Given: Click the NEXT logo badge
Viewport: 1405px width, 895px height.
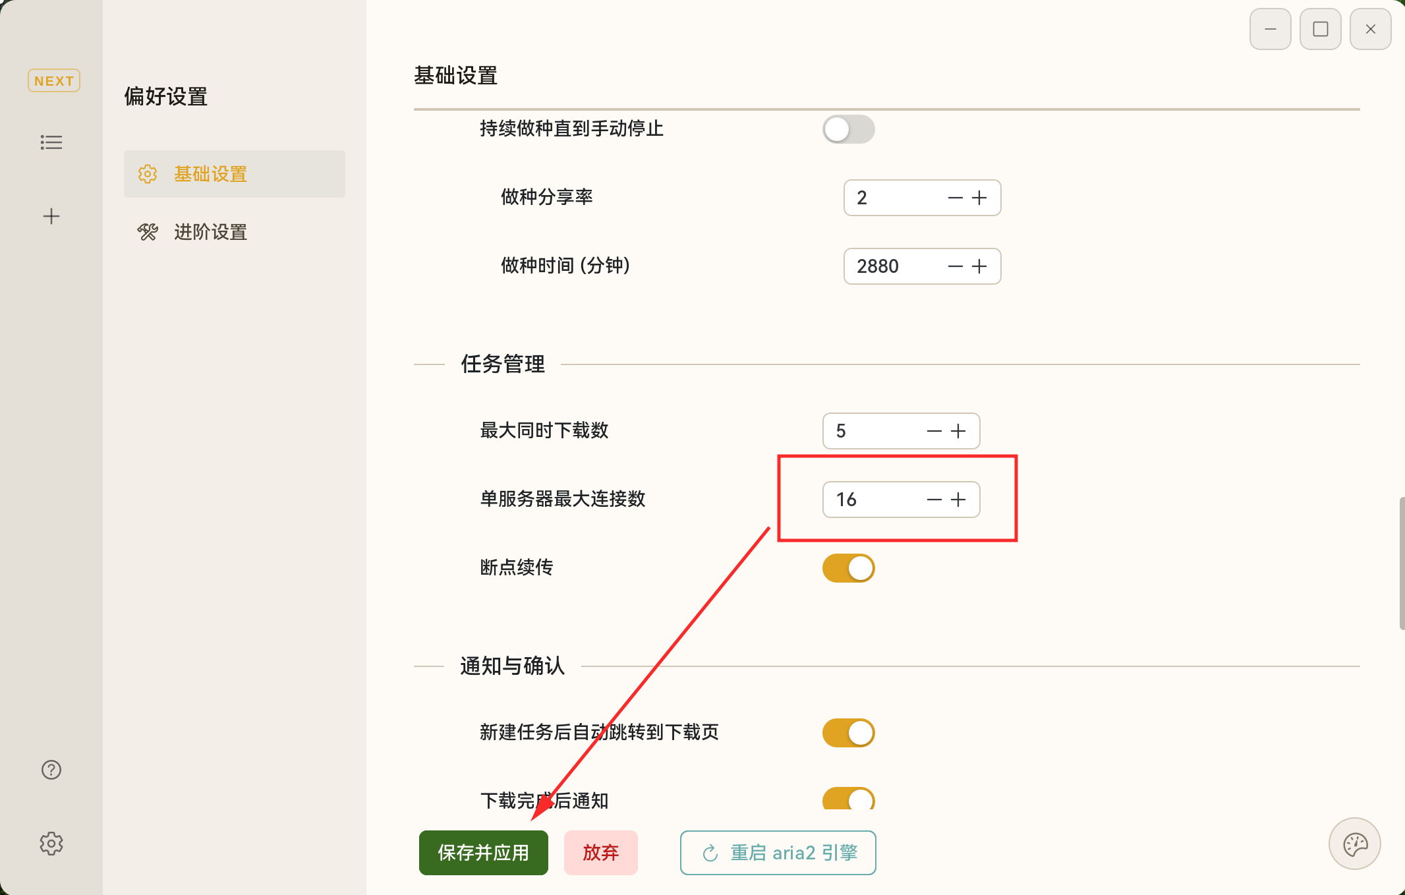Looking at the screenshot, I should tap(53, 80).
